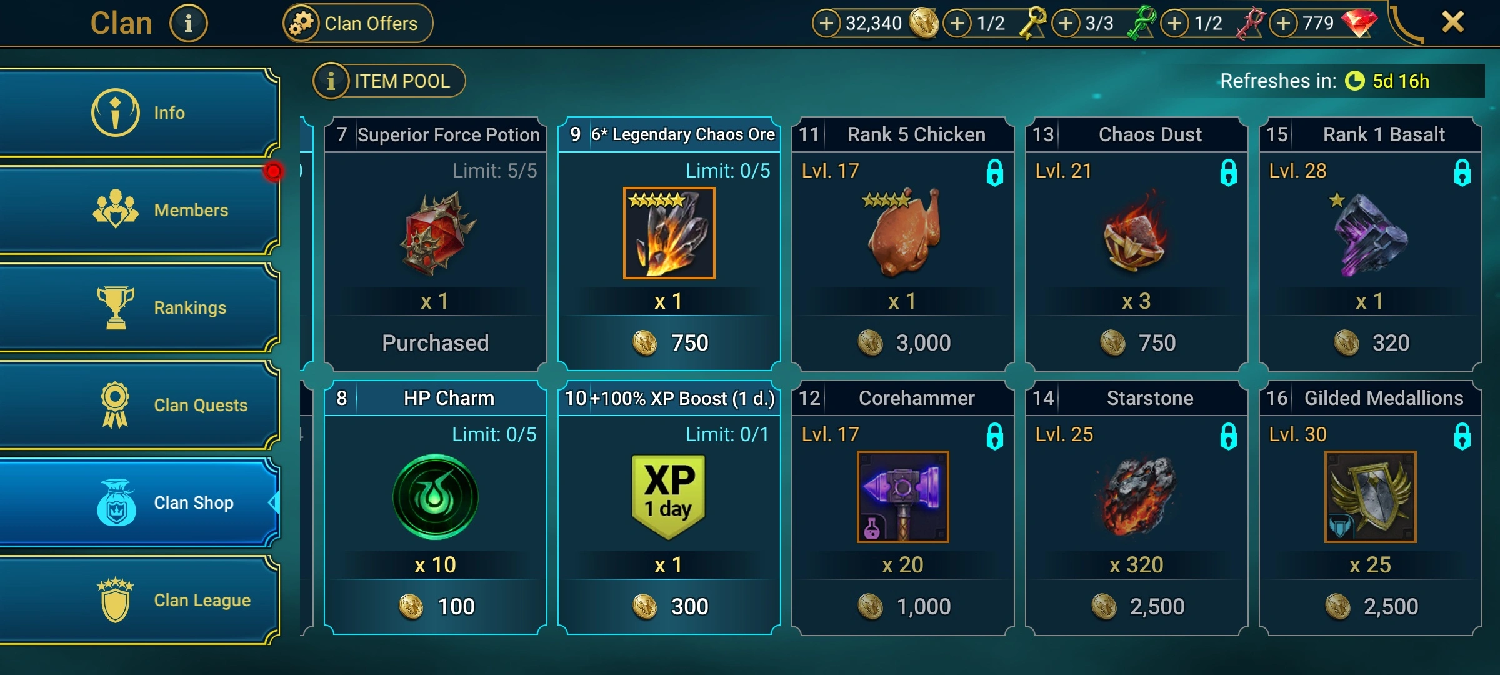Open the Clan Quests tab

(x=139, y=405)
